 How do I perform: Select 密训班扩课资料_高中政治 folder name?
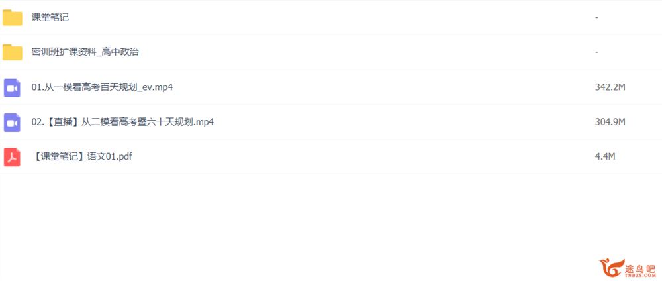pos(85,52)
